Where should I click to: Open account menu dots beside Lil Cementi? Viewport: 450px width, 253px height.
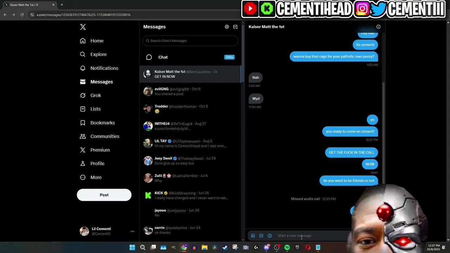[133, 231]
